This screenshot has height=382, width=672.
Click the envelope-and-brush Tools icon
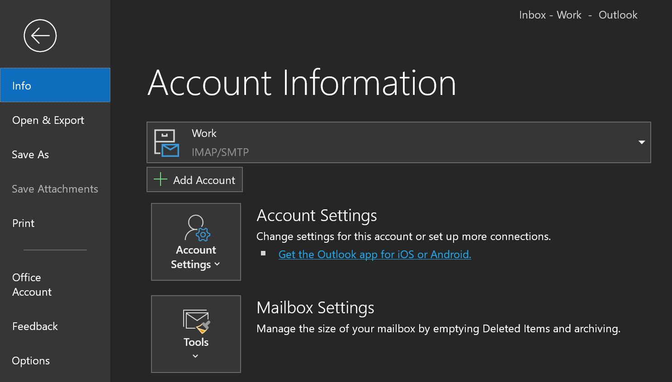pos(196,321)
